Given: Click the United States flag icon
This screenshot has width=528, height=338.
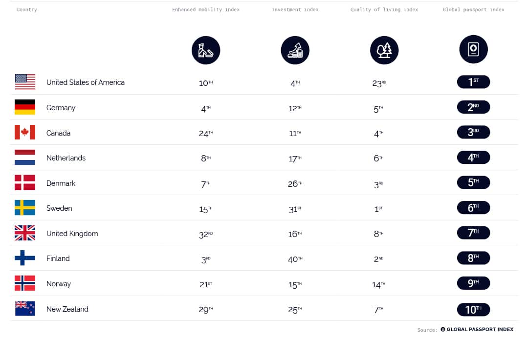Looking at the screenshot, I should pos(25,82).
